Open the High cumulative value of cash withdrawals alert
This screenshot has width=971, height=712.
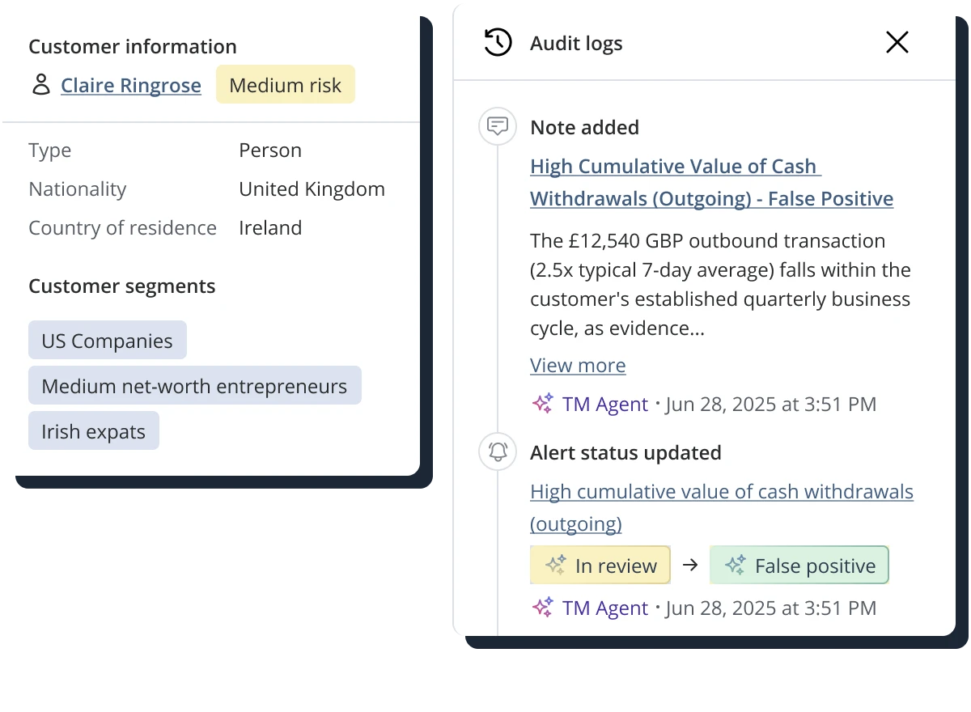point(721,507)
